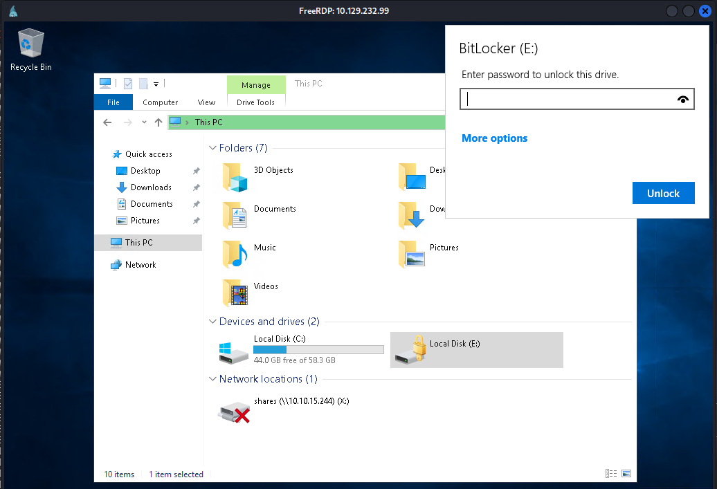
Task: Click the '44.0 GB free of 58.3 GB' text
Action: tap(295, 360)
